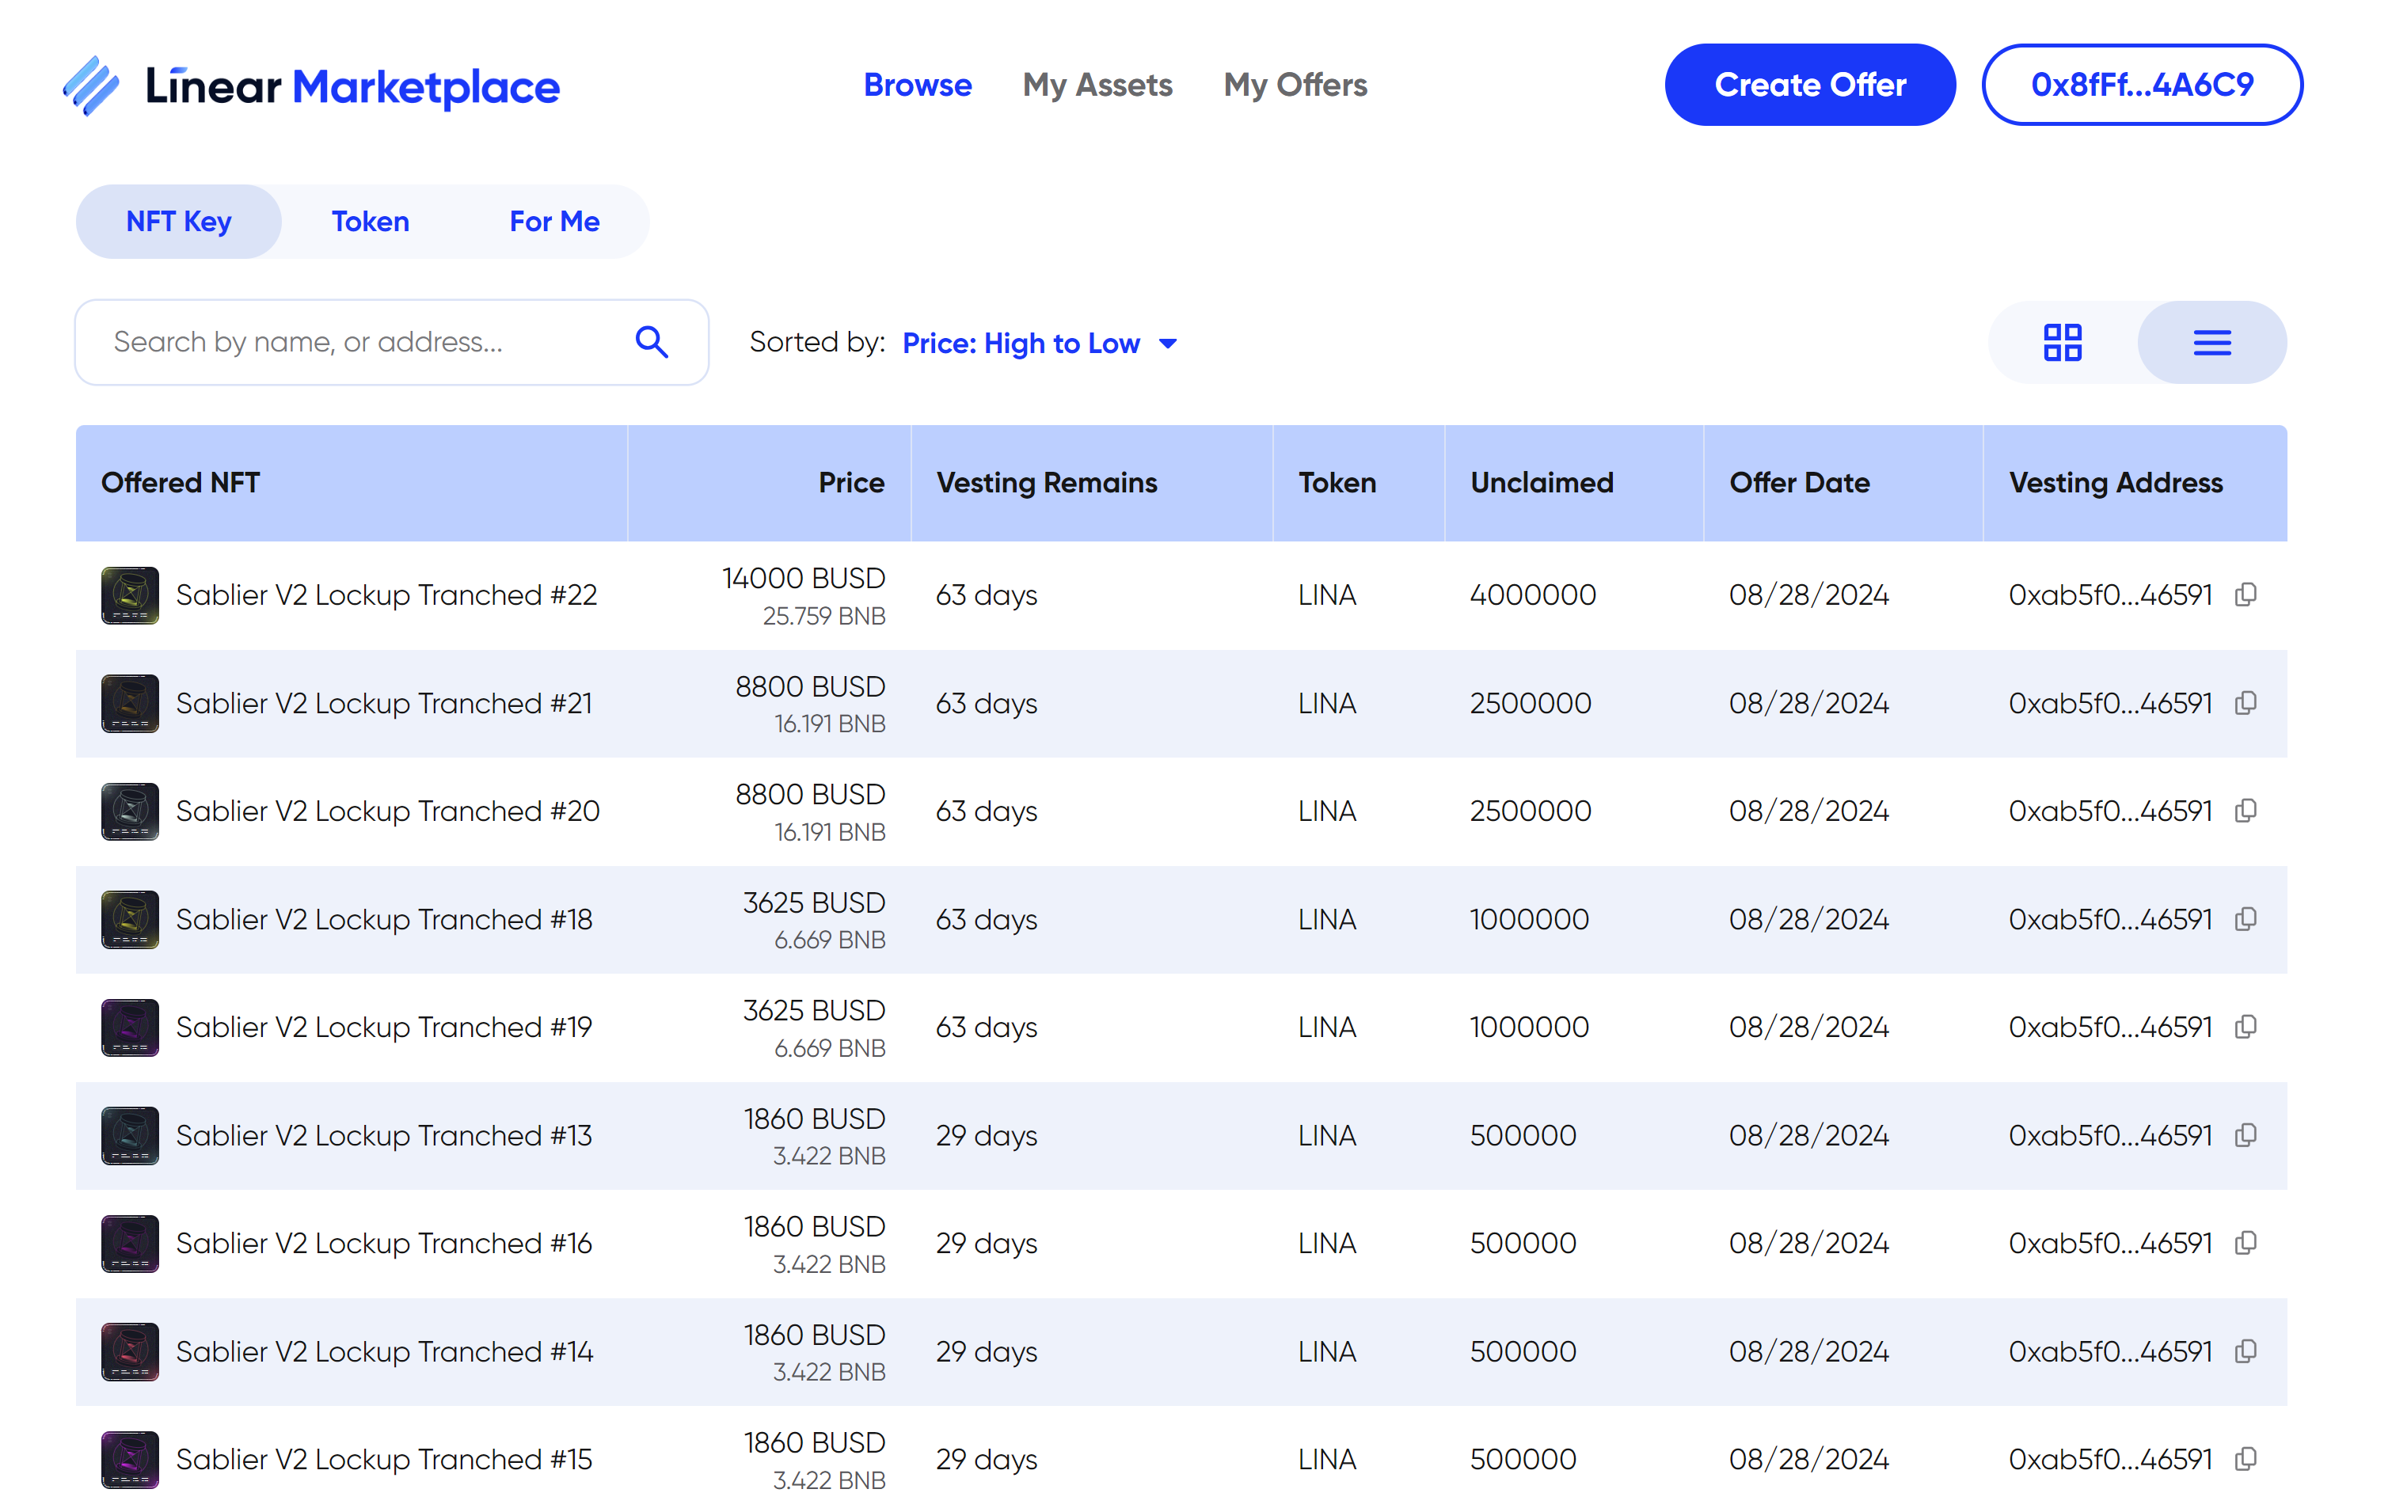
Task: Click the Create Offer button
Action: tap(1809, 85)
